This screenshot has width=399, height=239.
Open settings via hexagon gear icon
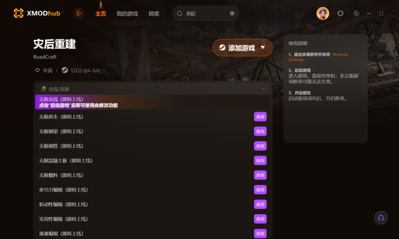[x=356, y=13]
